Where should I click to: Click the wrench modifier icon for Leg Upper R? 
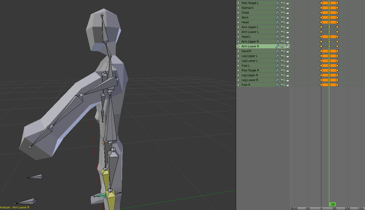click(x=277, y=75)
